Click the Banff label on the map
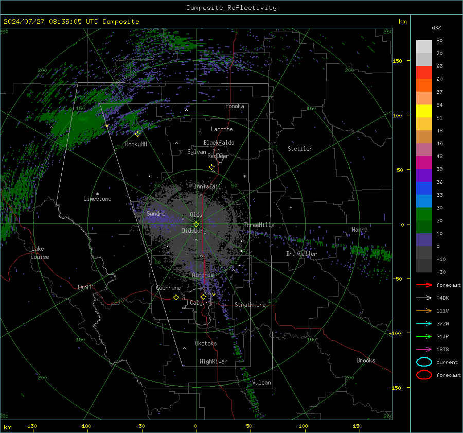Viewport: 463px width, 433px height. point(85,287)
